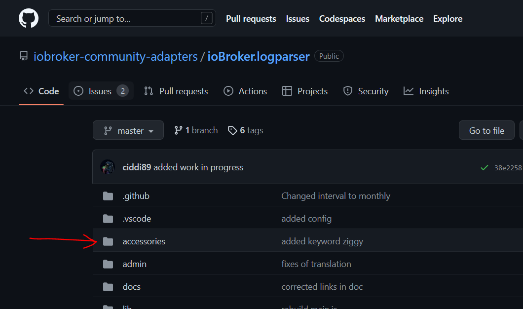Click the branch icon in master button
This screenshot has height=309, width=523.
pyautogui.click(x=108, y=130)
